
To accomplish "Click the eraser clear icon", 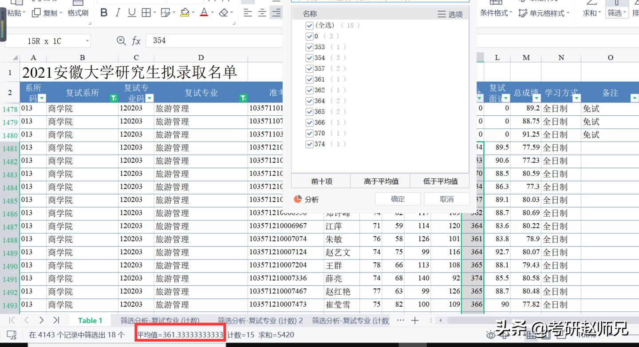I will [224, 13].
